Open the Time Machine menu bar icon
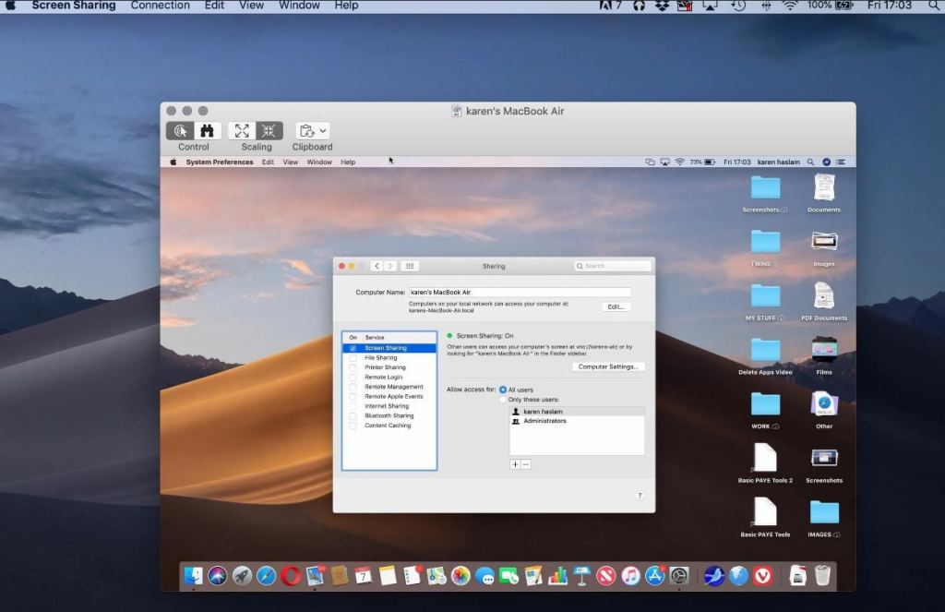The width and height of the screenshot is (945, 612). pos(738,6)
